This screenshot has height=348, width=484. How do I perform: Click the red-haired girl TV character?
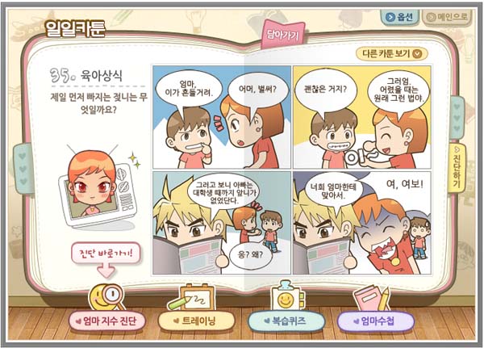click(x=98, y=187)
